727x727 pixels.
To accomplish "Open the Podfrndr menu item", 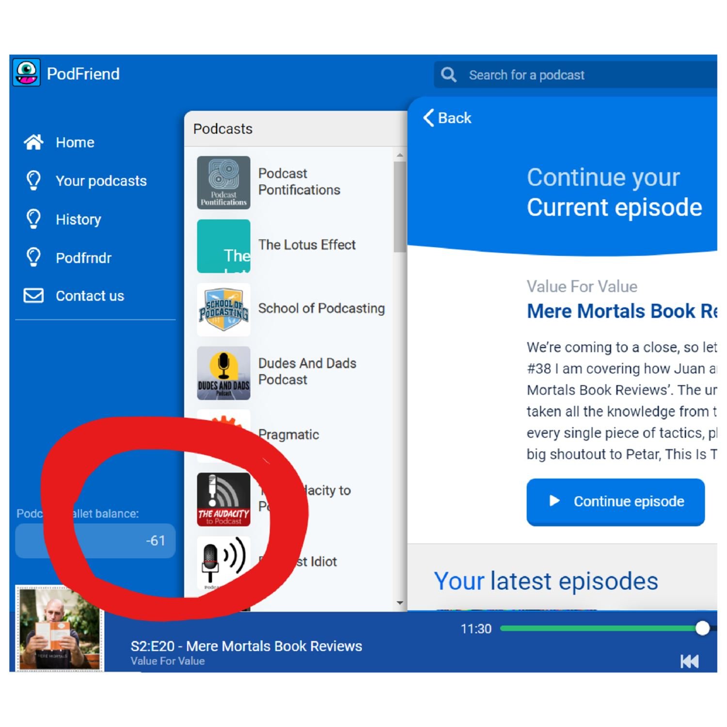I will tap(83, 257).
